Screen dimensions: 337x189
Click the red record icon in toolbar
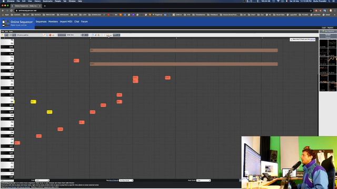[50, 35]
